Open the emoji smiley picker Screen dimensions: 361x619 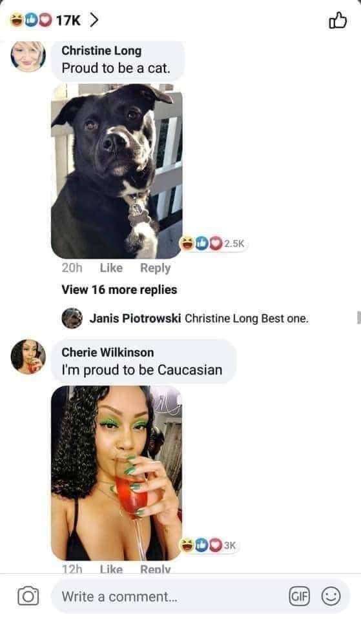click(331, 596)
